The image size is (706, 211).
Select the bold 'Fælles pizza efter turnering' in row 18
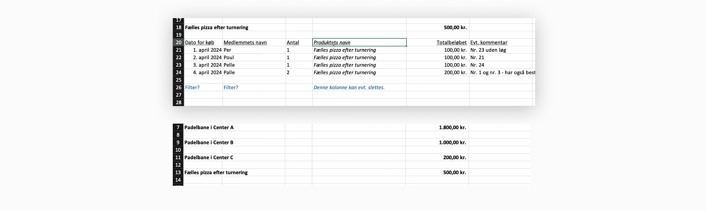point(216,28)
